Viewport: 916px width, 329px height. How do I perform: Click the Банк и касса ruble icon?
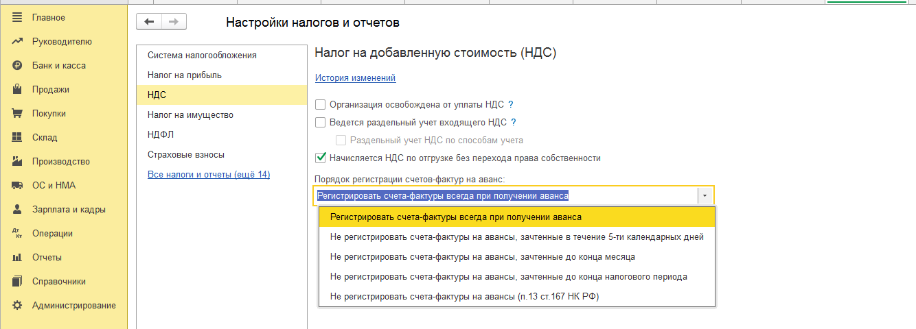pos(18,66)
